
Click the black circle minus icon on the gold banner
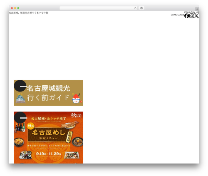click(x=20, y=86)
